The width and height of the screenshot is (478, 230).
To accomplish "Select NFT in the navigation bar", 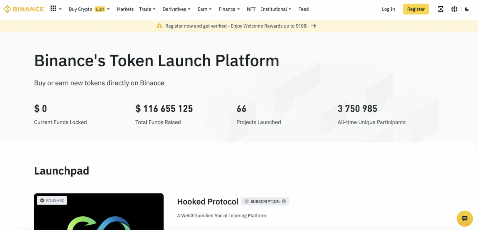I will point(251,9).
